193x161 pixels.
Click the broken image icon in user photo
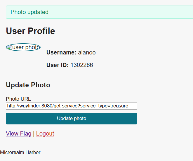pos(9,47)
